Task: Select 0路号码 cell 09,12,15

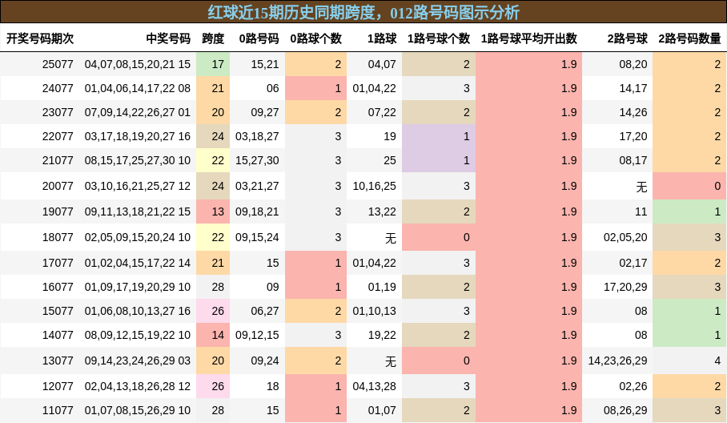Action: [257, 335]
